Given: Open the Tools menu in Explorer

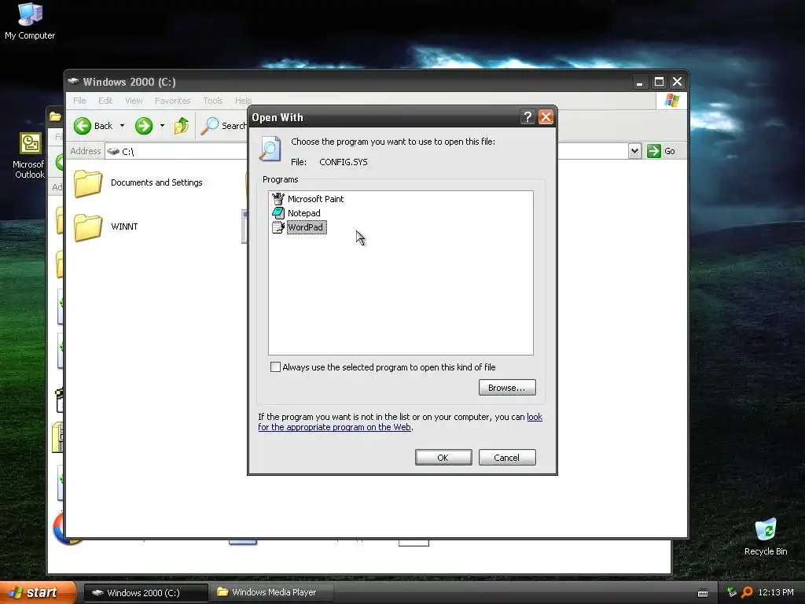Looking at the screenshot, I should [x=212, y=101].
